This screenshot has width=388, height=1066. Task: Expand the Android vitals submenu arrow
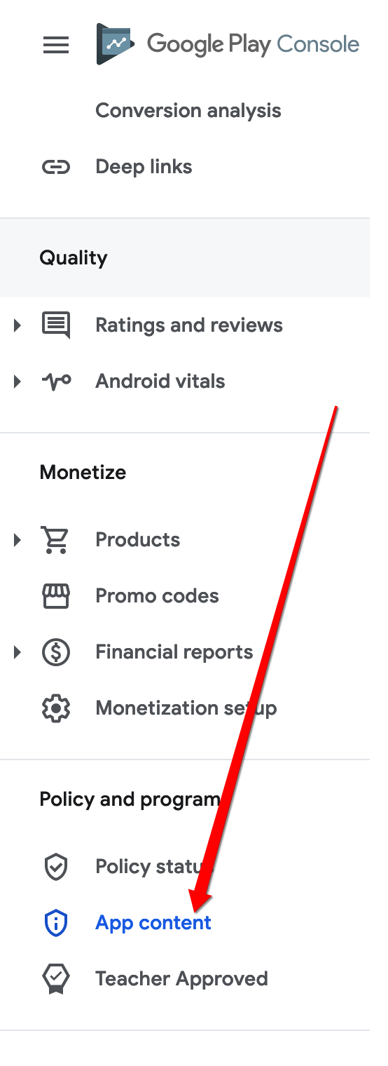(x=18, y=382)
